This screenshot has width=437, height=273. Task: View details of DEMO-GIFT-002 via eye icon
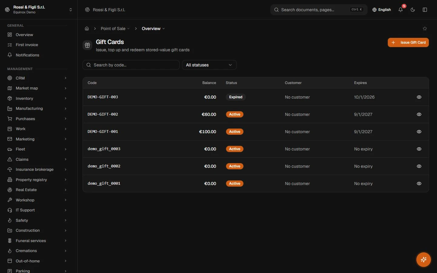tap(419, 114)
